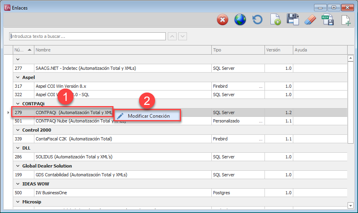
Task: Click ellipsis button in CONTPAQi Nube Personalizado cell
Action: tap(261, 121)
